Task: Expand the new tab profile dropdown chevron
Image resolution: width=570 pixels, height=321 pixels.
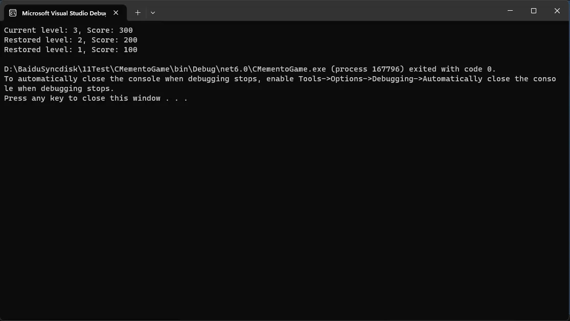Action: [153, 13]
